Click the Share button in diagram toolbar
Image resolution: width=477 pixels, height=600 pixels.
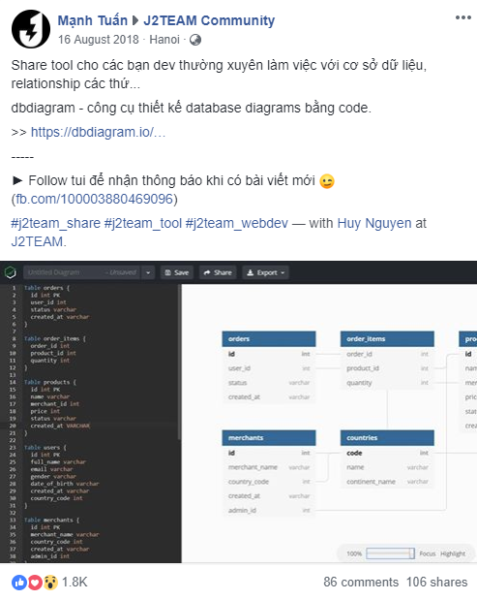(218, 272)
